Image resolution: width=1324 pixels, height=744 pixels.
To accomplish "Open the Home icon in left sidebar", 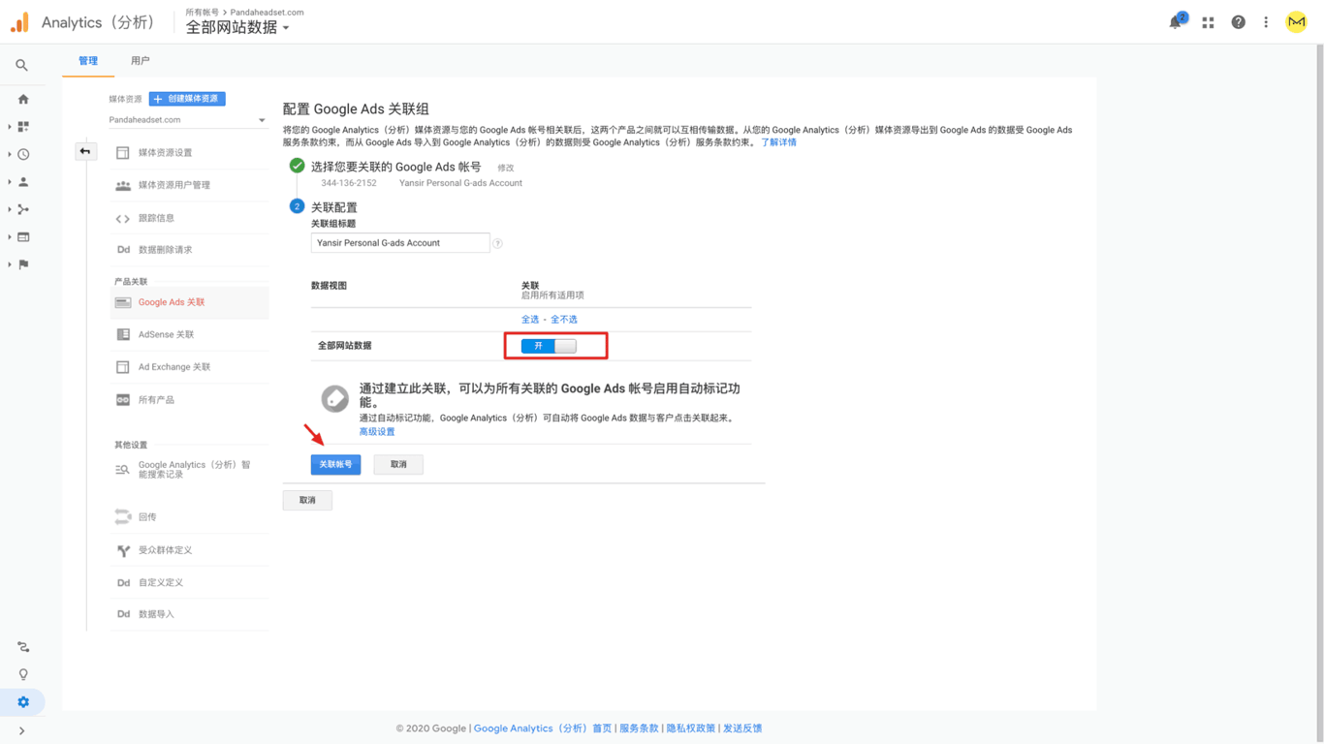I will (23, 99).
